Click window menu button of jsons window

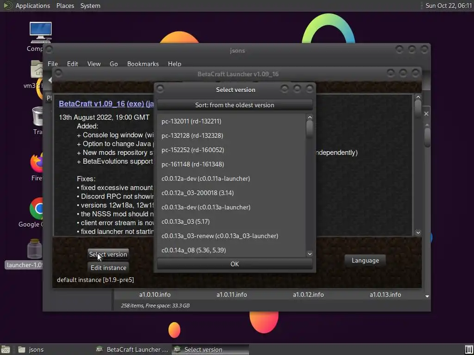coord(49,49)
